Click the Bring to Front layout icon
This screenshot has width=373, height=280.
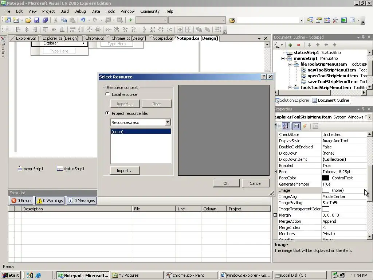pyautogui.click(x=199, y=30)
